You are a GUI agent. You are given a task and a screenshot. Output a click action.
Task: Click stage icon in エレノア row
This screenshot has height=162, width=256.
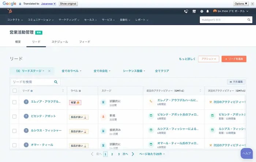point(103,102)
